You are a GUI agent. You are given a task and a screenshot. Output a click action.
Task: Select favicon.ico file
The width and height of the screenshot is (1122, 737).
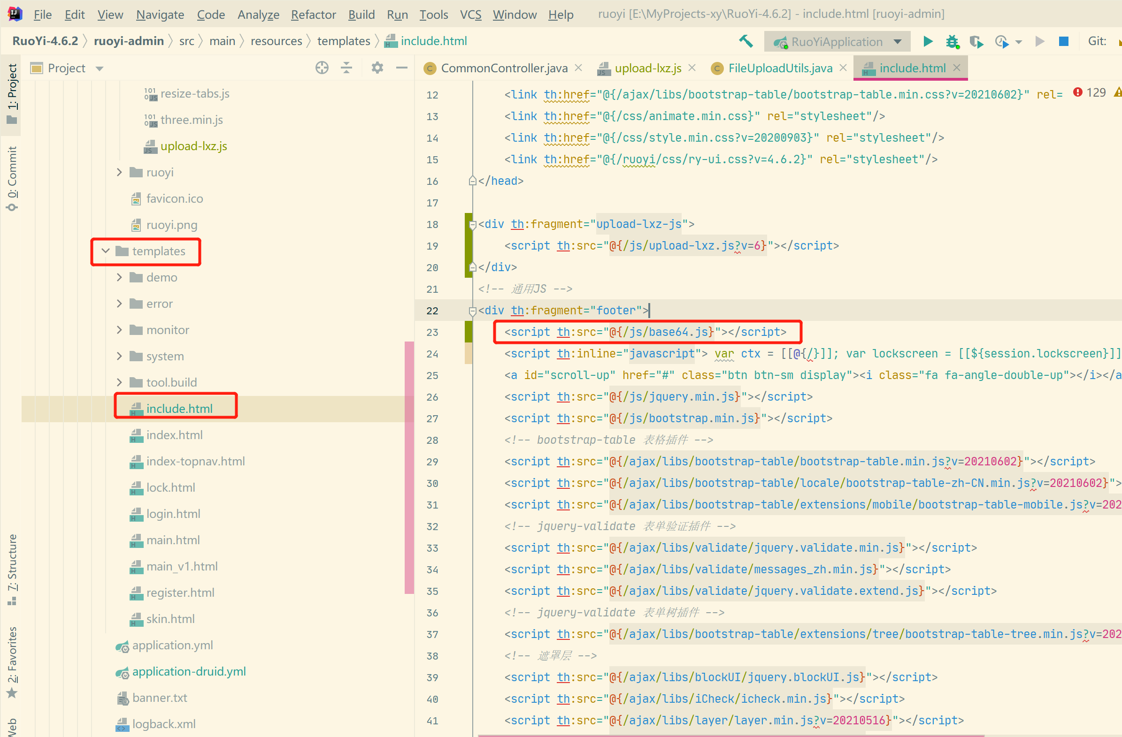click(175, 198)
